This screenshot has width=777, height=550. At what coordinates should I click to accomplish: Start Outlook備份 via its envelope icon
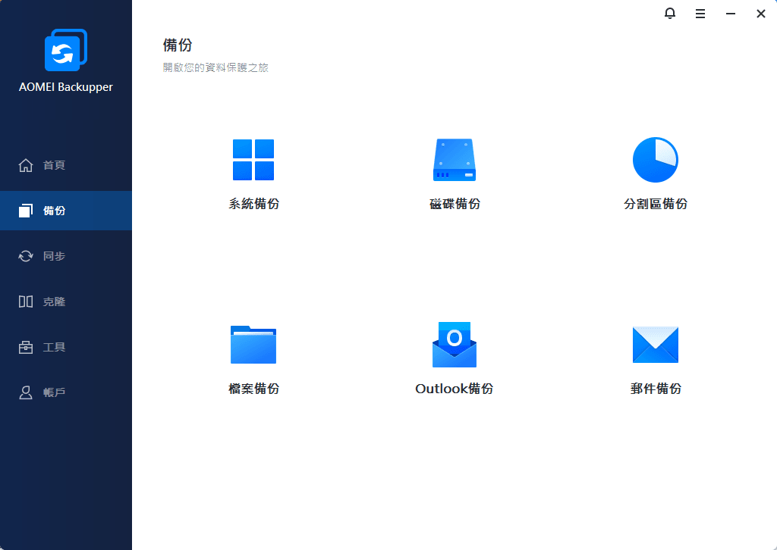point(455,344)
